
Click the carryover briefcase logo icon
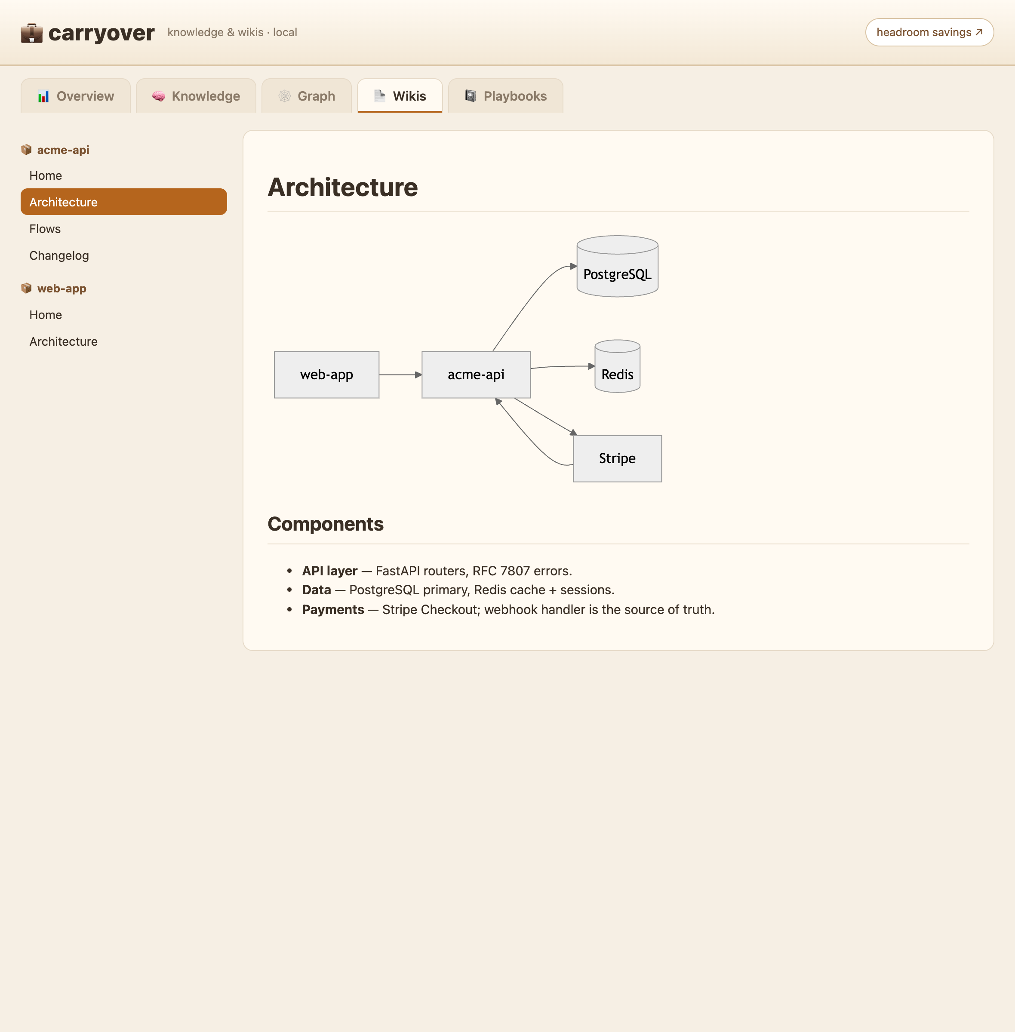[x=31, y=33]
